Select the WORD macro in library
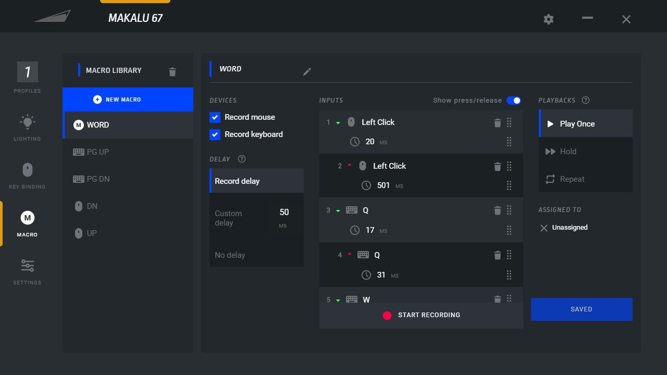Screen dimensions: 667x375 (x=128, y=125)
